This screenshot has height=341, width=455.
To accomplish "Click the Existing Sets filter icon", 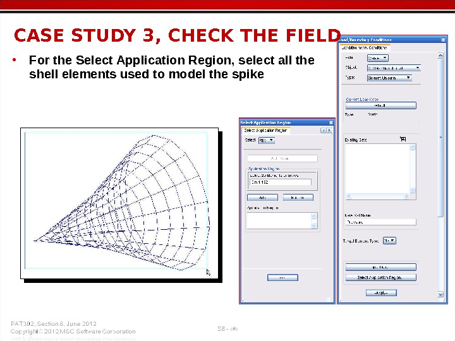I will [403, 139].
